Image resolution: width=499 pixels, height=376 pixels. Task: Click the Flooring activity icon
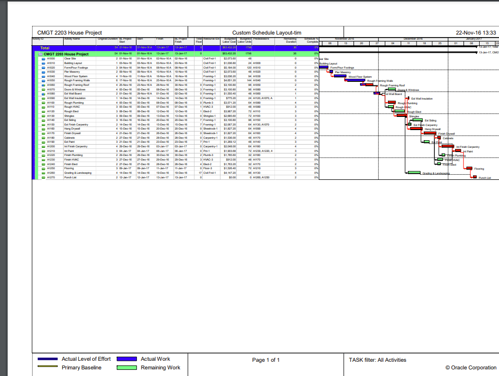point(44,168)
